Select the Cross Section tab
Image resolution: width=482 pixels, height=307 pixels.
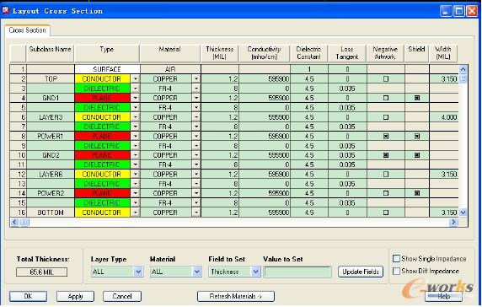pos(27,30)
